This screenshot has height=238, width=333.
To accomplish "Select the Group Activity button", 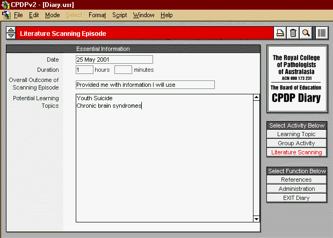I will (x=296, y=143).
